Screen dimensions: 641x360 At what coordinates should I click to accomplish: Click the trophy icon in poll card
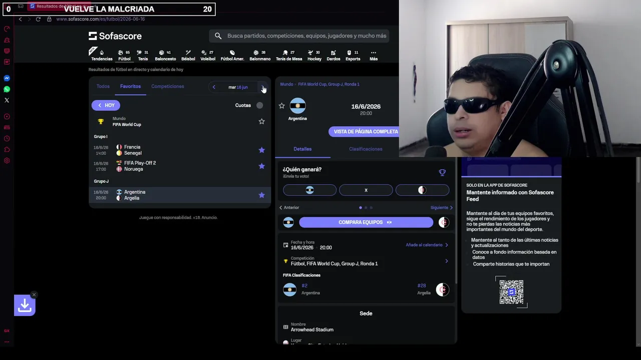click(x=442, y=172)
